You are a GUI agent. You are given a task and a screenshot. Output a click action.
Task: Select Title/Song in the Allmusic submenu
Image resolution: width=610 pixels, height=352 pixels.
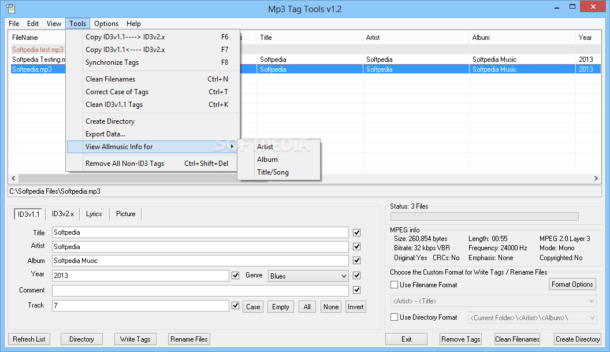[278, 172]
